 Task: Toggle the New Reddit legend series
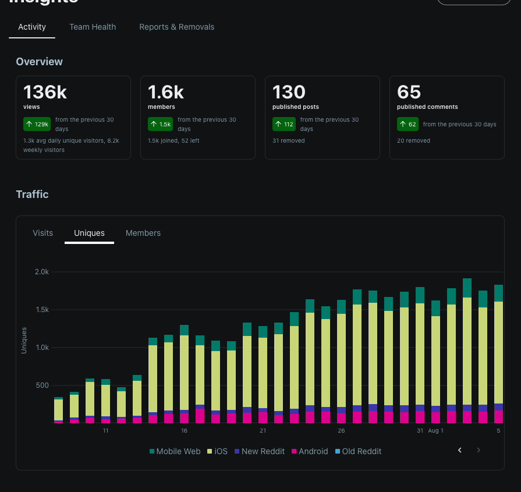click(x=260, y=451)
